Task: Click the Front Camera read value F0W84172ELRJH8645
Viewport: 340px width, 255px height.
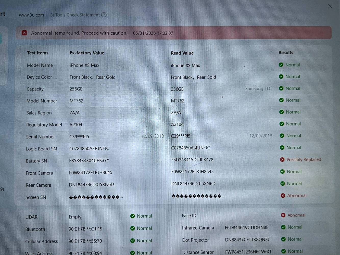Action: tap(193, 172)
